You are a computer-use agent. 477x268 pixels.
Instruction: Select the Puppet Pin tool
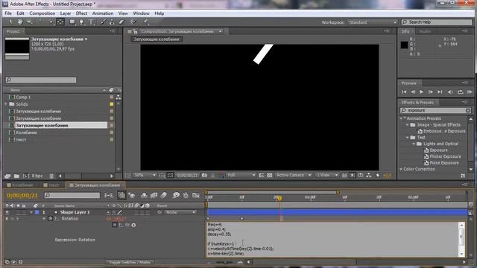click(146, 22)
